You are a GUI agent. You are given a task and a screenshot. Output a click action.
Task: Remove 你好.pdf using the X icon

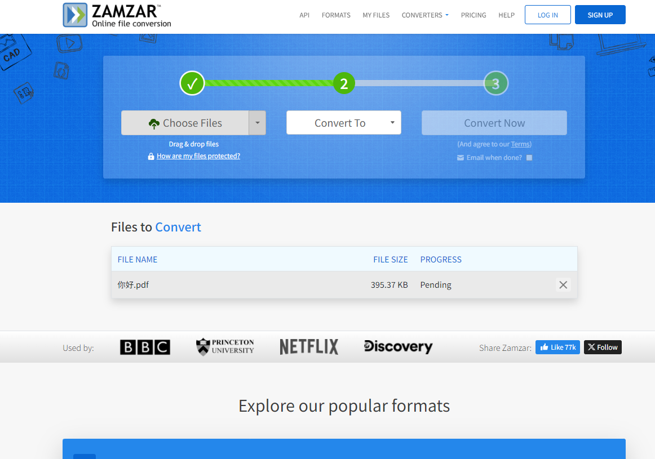coord(563,285)
